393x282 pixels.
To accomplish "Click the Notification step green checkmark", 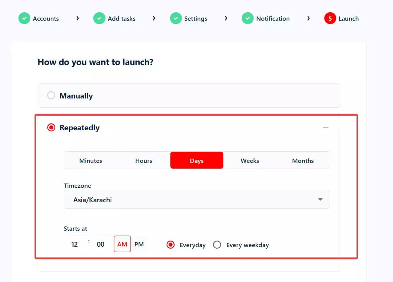I will tap(248, 18).
